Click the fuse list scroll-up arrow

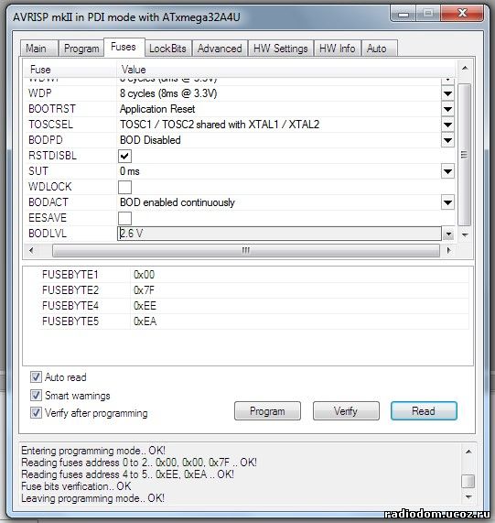(465, 69)
